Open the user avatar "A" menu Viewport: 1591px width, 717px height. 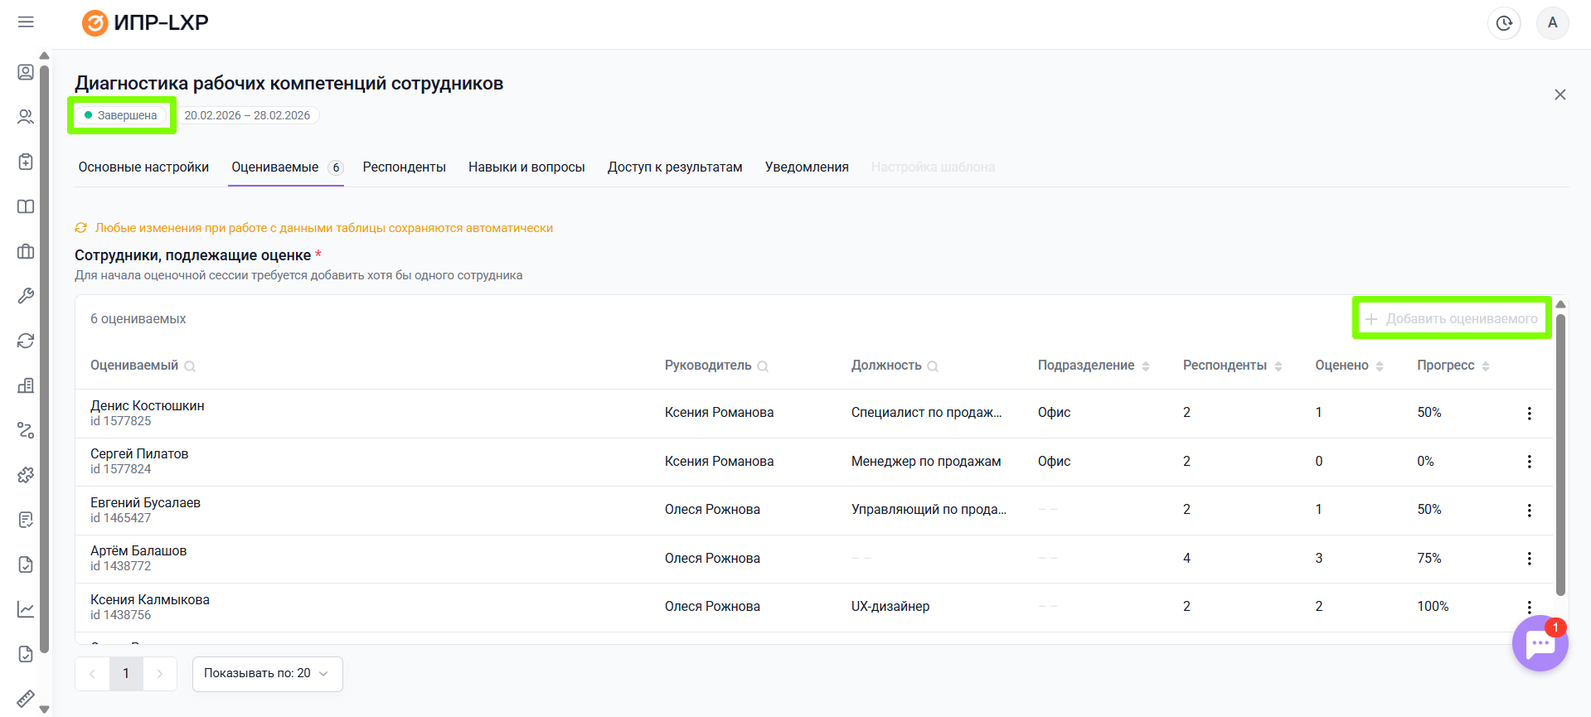point(1552,23)
